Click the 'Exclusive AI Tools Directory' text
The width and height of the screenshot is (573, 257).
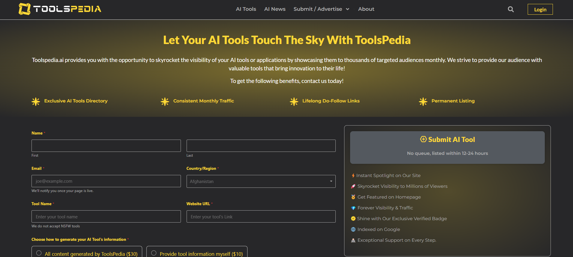click(x=76, y=101)
